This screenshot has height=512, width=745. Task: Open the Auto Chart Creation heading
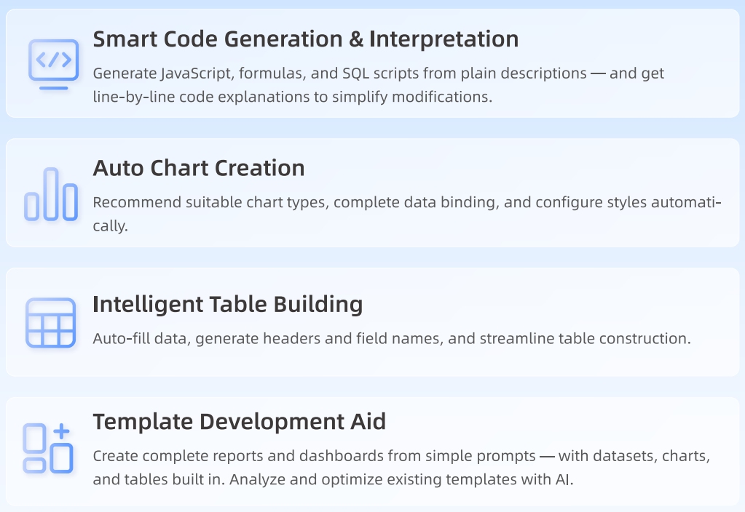pos(198,168)
